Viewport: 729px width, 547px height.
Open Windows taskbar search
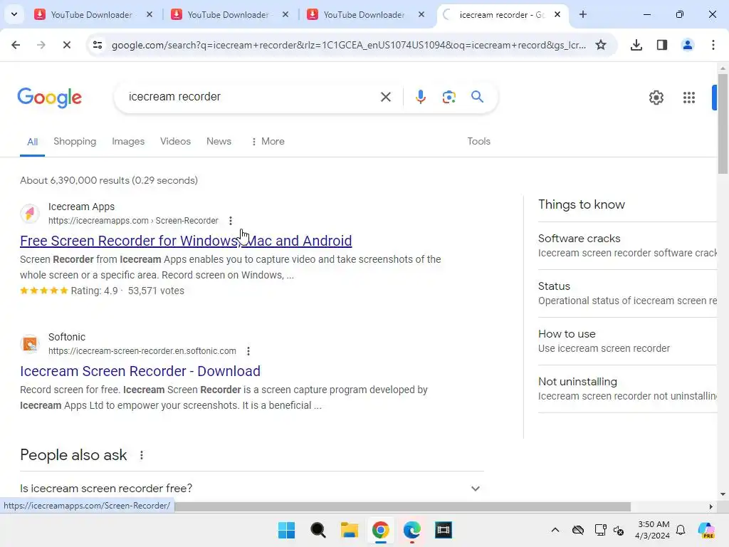[x=318, y=530]
